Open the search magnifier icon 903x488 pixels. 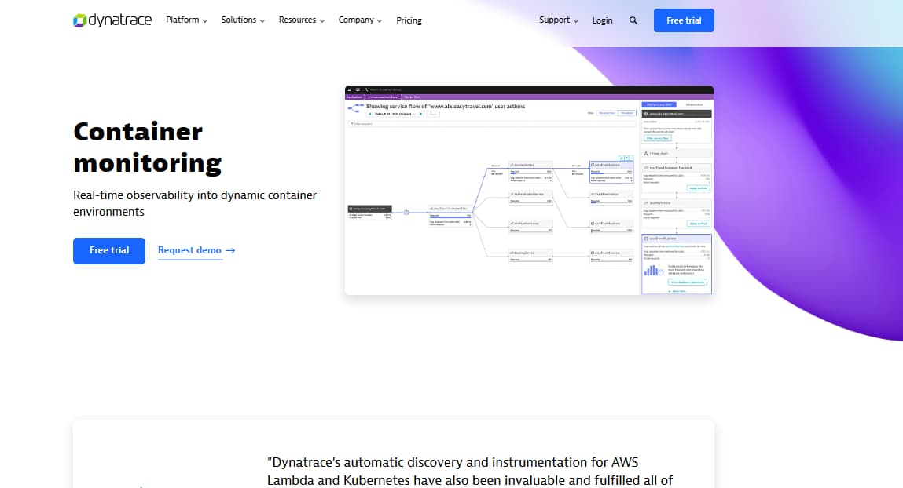point(633,20)
